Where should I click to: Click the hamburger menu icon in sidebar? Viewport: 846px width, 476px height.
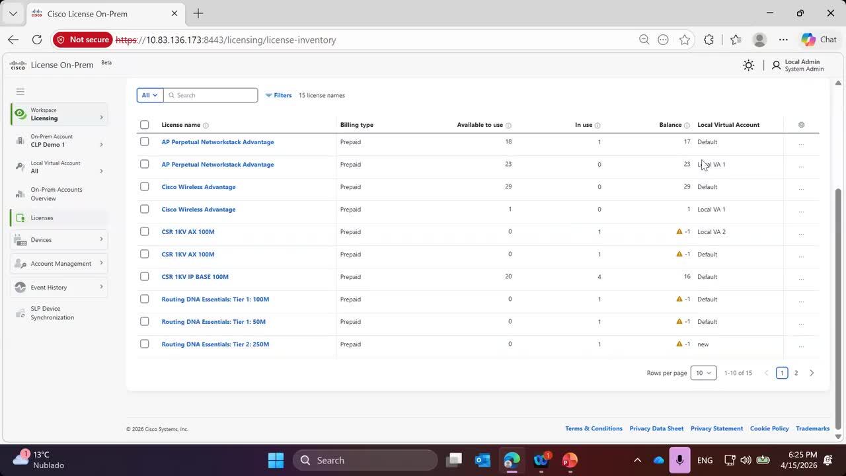[x=20, y=91]
